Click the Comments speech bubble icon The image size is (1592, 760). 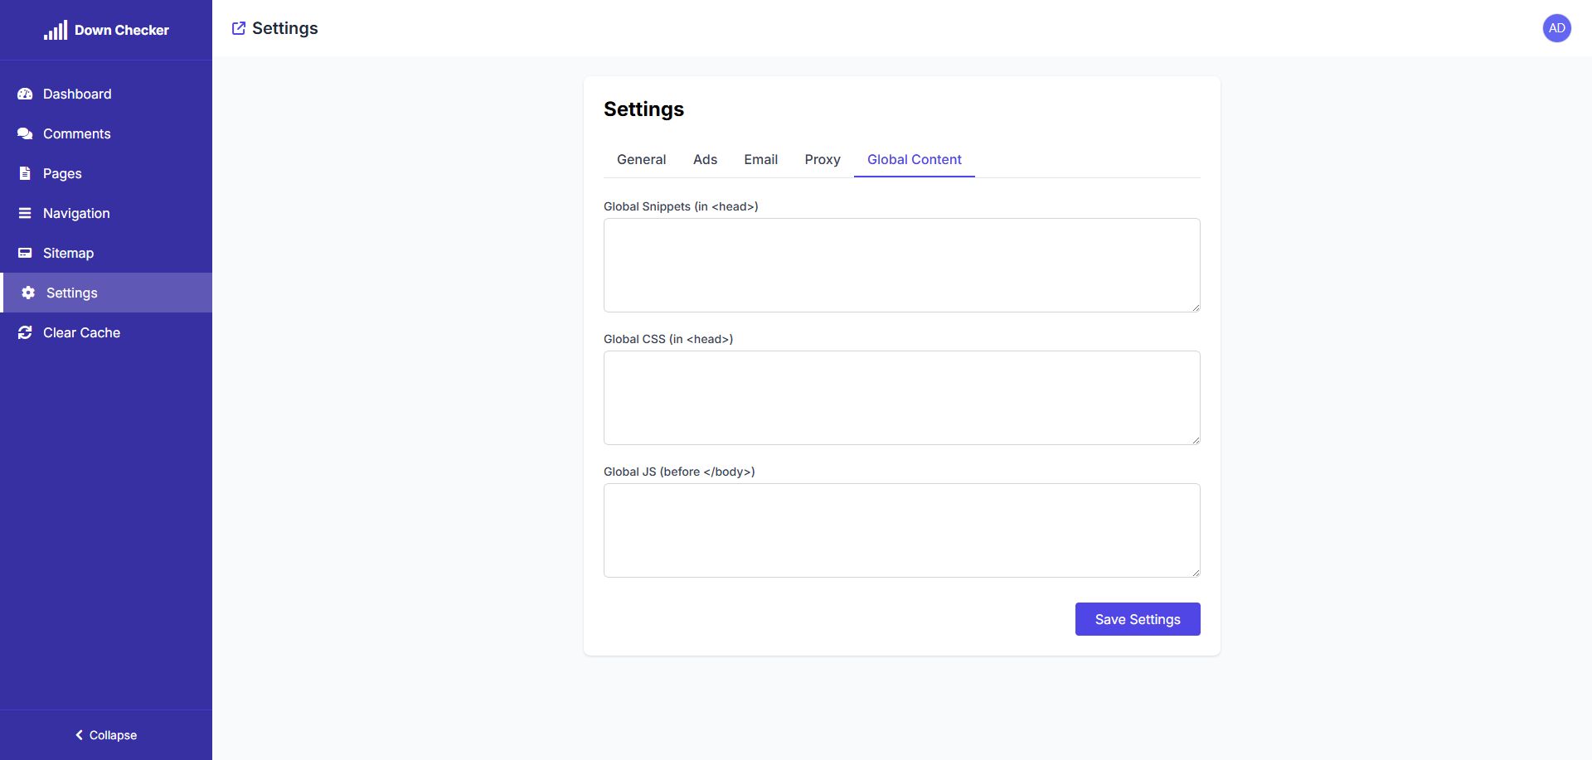[25, 133]
